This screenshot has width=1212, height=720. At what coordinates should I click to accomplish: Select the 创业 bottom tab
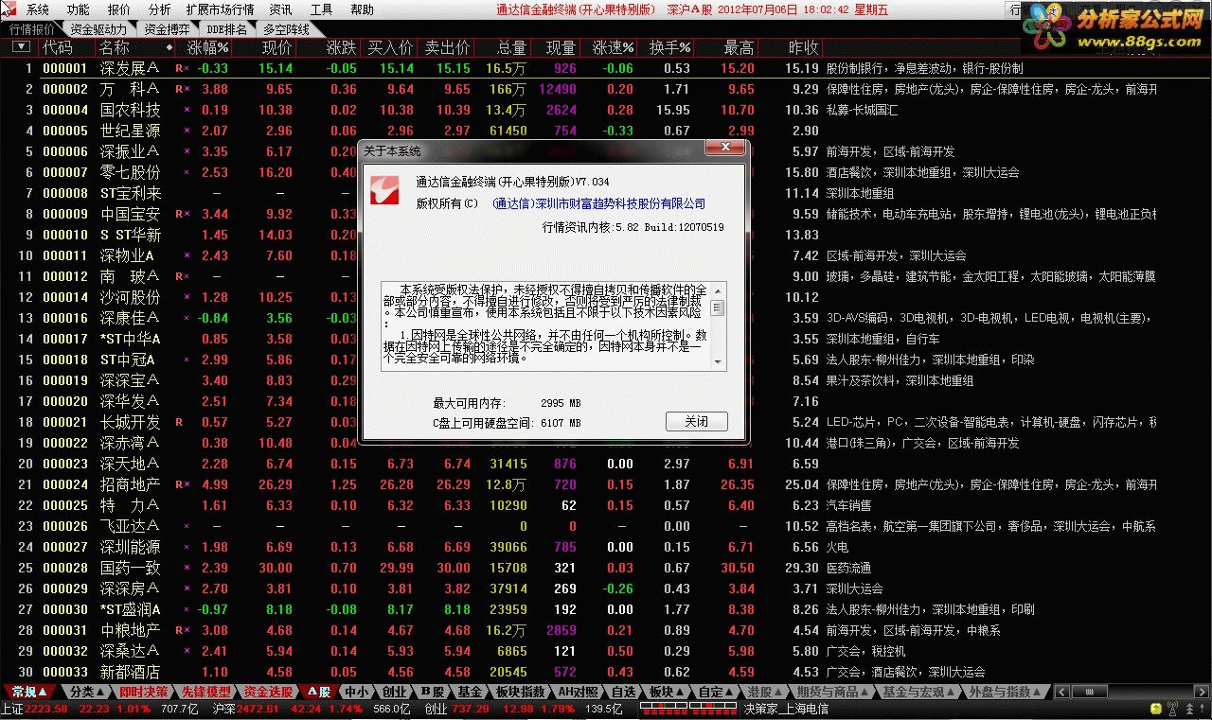tap(395, 692)
